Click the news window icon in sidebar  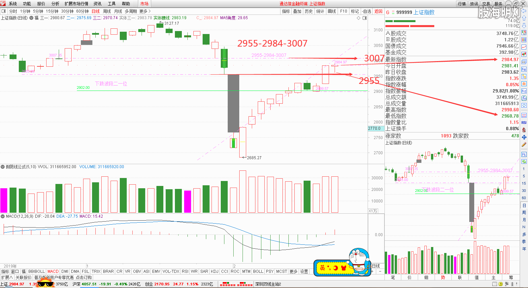point(524,62)
